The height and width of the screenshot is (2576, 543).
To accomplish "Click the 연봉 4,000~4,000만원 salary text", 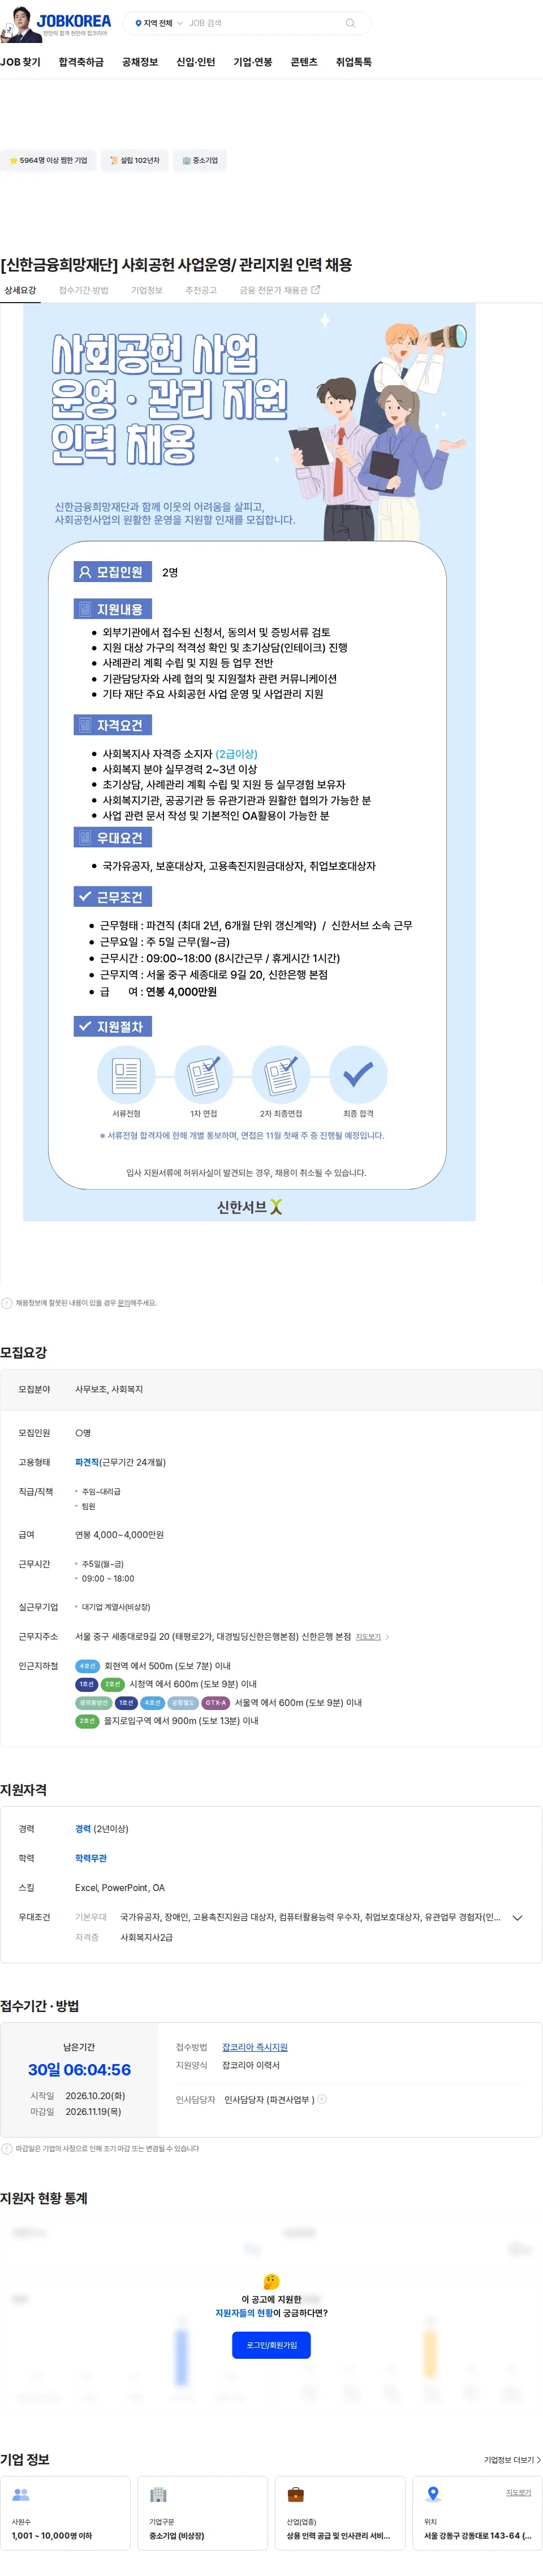I will click(119, 1534).
